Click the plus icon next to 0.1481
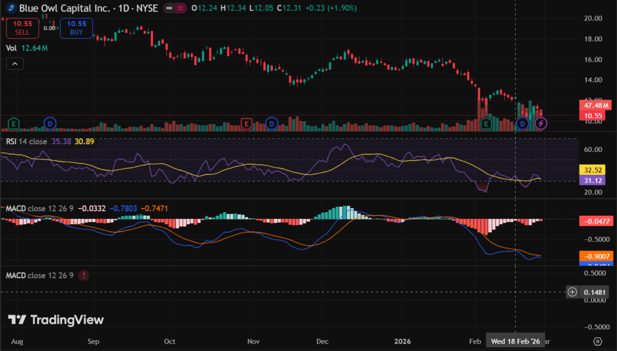 573,292
